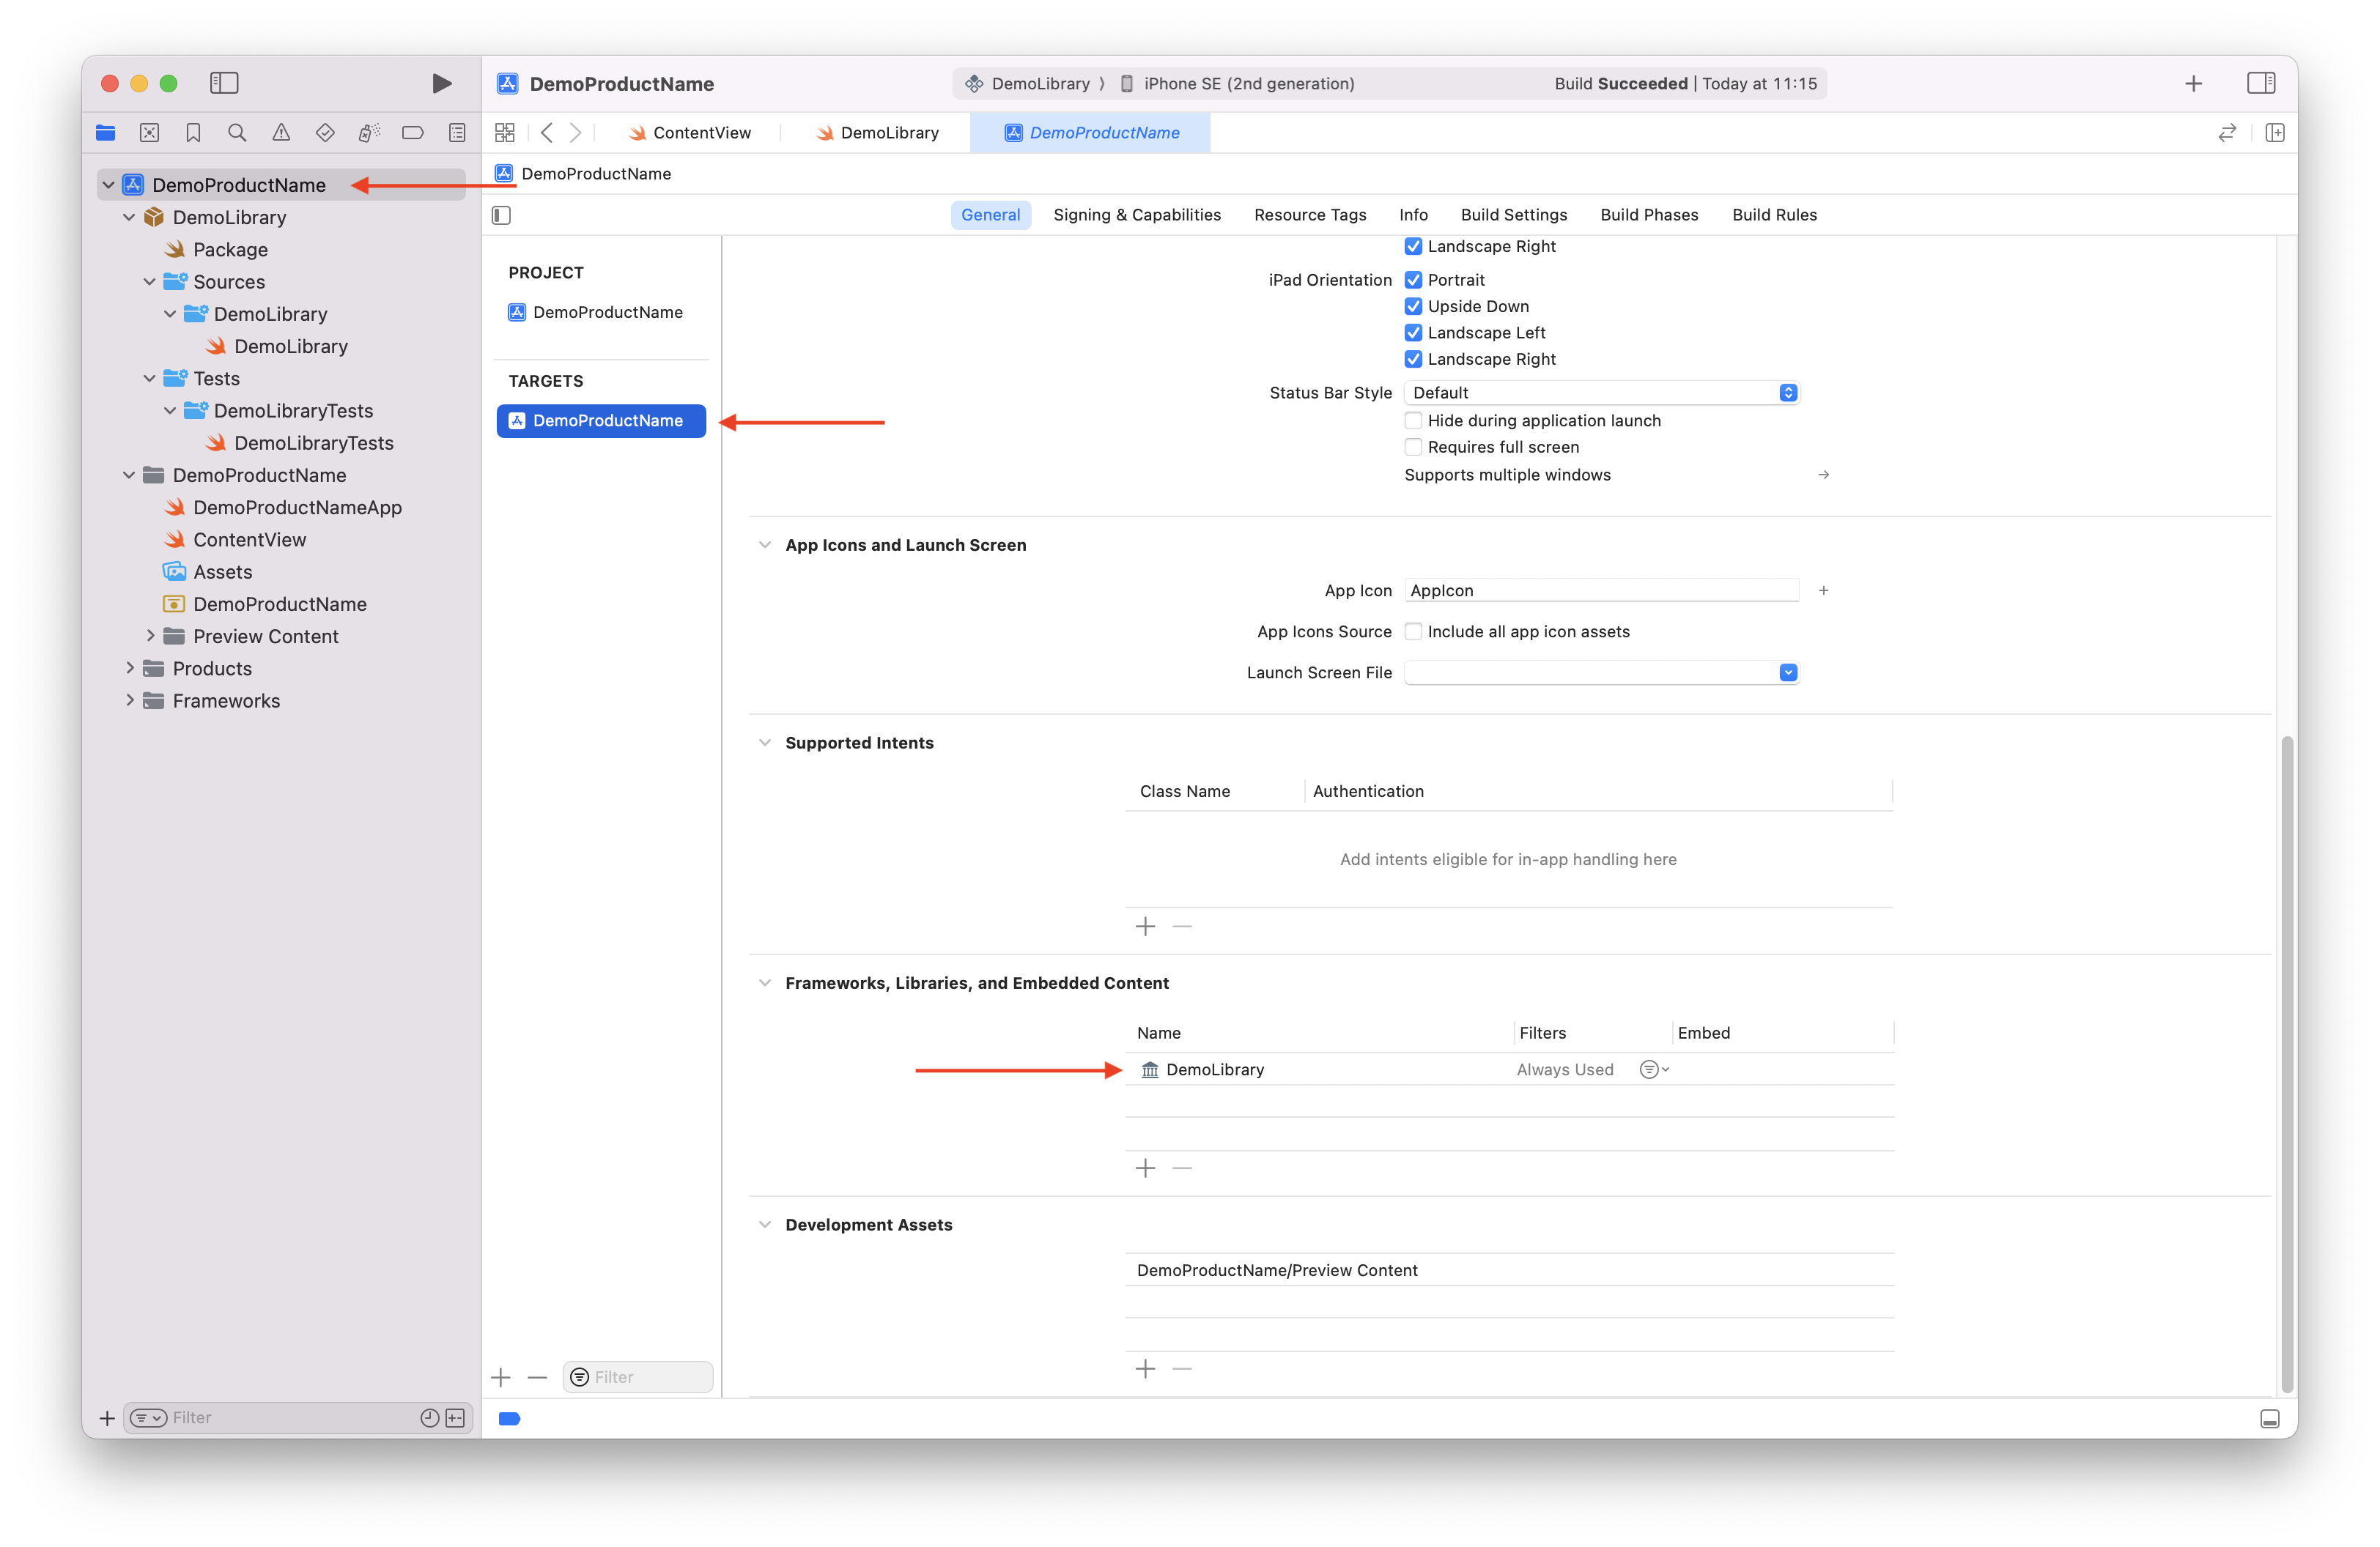This screenshot has height=1547, width=2380.
Task: Open the related items grid icon
Action: (x=505, y=132)
